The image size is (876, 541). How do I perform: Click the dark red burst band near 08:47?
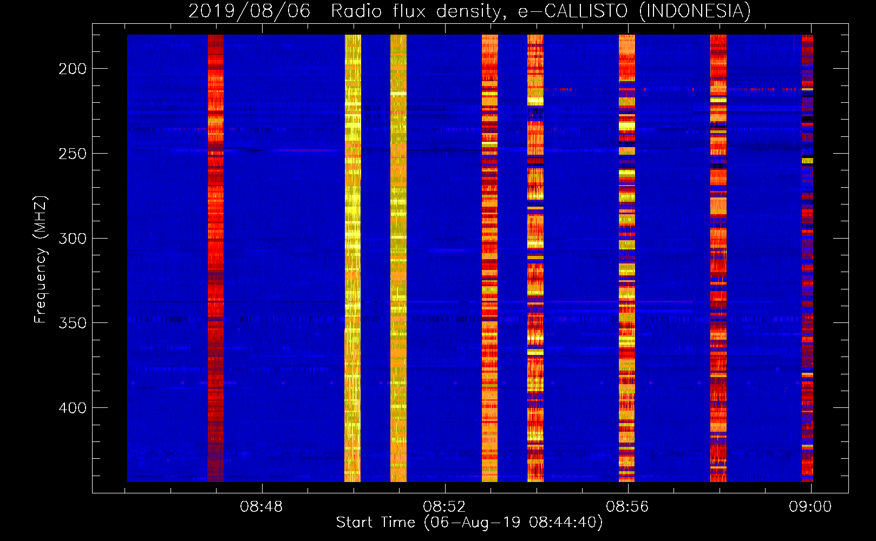tap(215, 258)
